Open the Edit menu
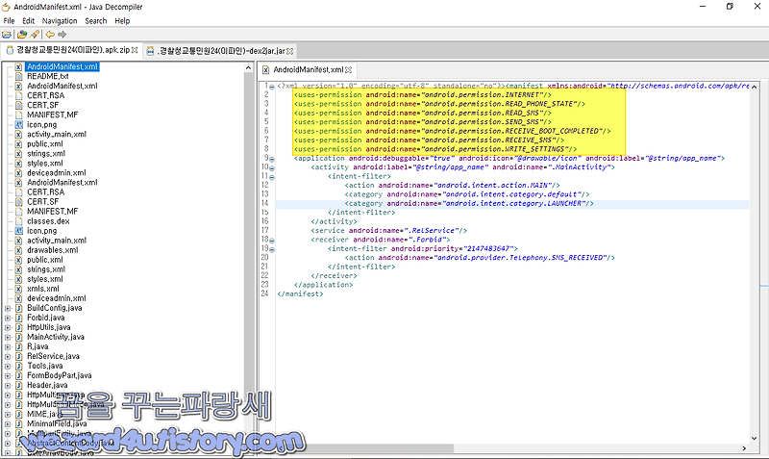Viewport: 769px width, 459px height. click(x=29, y=21)
